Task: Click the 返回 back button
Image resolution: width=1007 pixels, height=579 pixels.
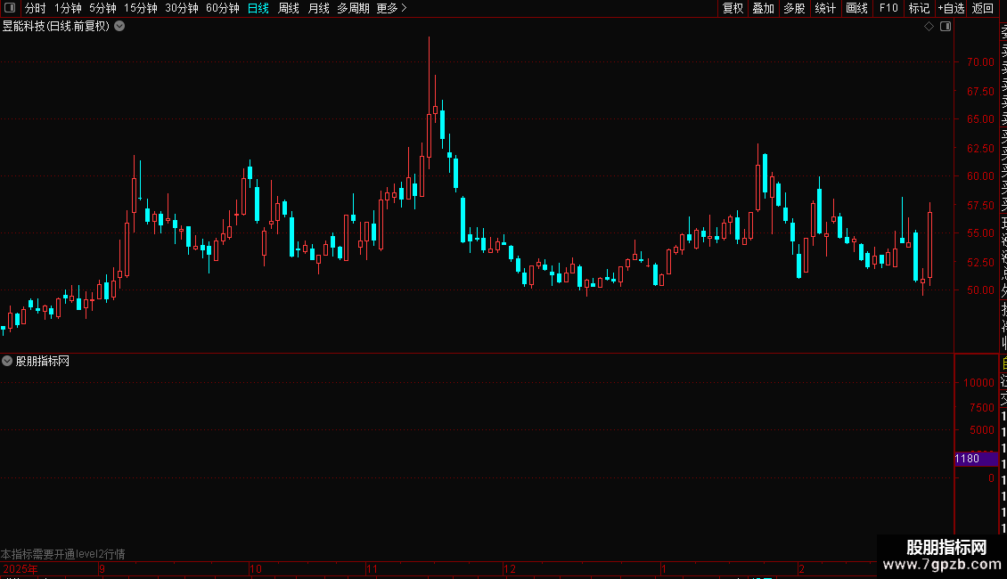Action: pos(983,8)
